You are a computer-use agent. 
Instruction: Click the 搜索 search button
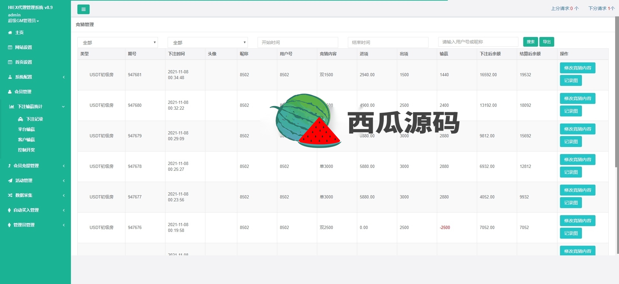click(531, 42)
